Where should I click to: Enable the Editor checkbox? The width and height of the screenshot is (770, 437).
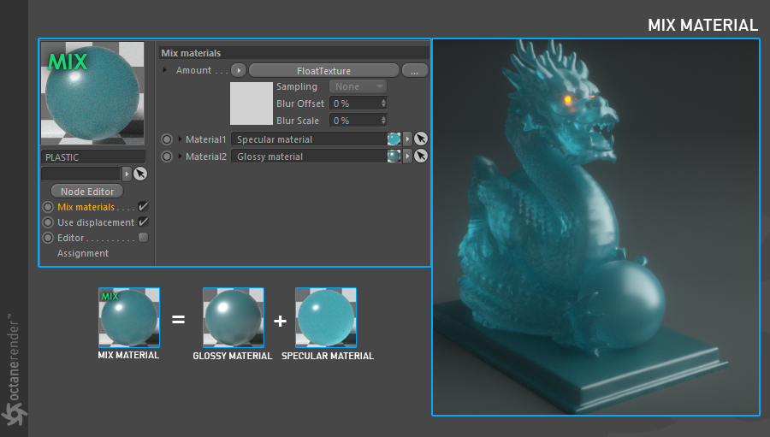[143, 238]
